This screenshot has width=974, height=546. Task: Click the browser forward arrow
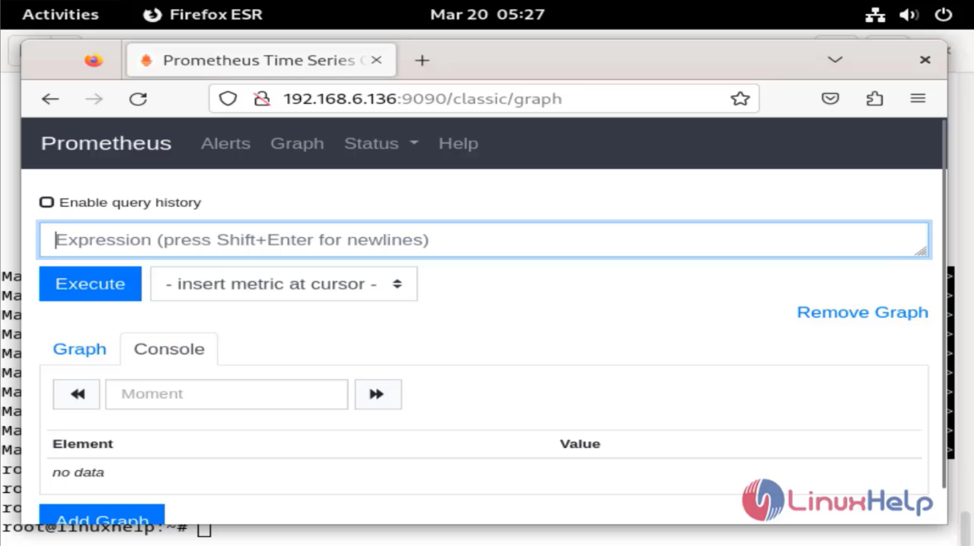pyautogui.click(x=94, y=99)
